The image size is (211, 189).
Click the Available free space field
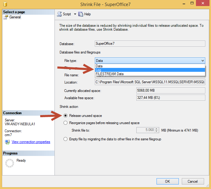(x=171, y=98)
